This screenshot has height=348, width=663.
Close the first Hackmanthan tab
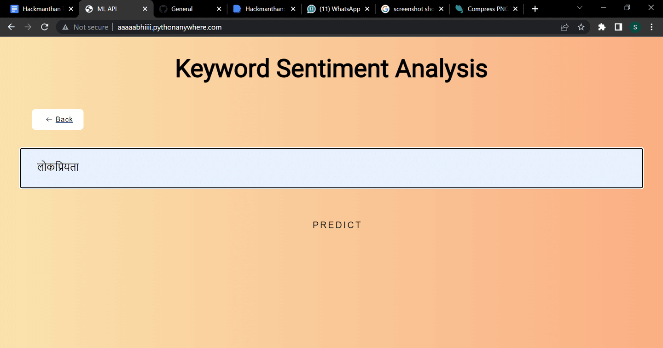point(71,9)
